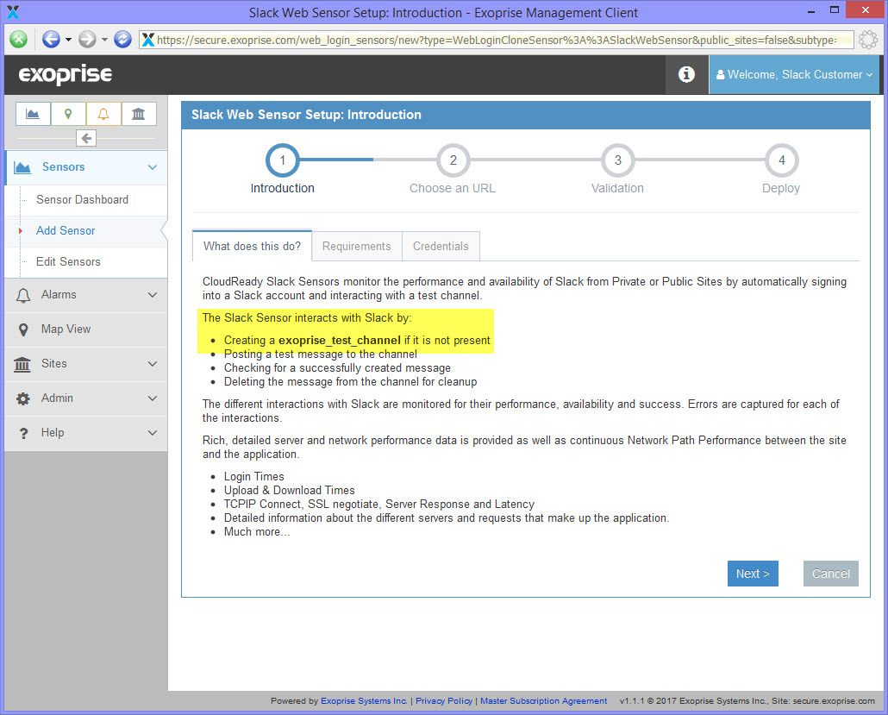Click wizard step 4 Deploy circle

click(x=782, y=160)
